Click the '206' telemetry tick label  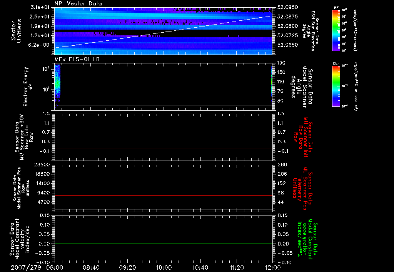tap(282, 174)
